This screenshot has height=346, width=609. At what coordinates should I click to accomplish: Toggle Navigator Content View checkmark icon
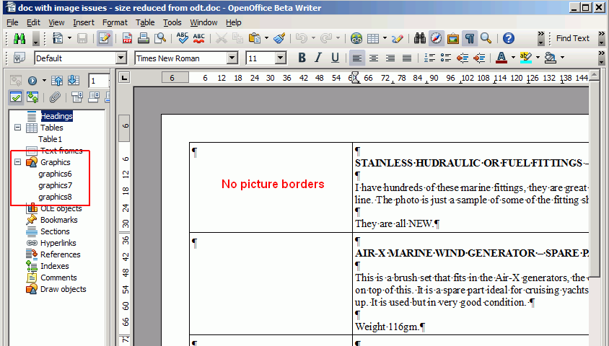coord(16,97)
